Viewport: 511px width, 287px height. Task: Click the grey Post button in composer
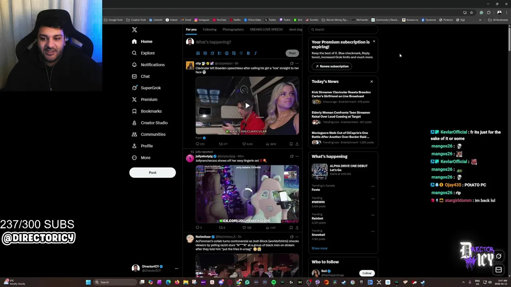[x=292, y=53]
